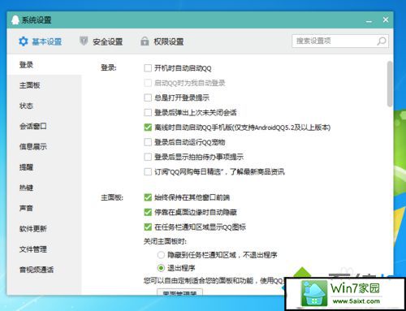Switch to the 安全设置 tab
Image resolution: width=406 pixels, height=311 pixels.
tap(101, 41)
